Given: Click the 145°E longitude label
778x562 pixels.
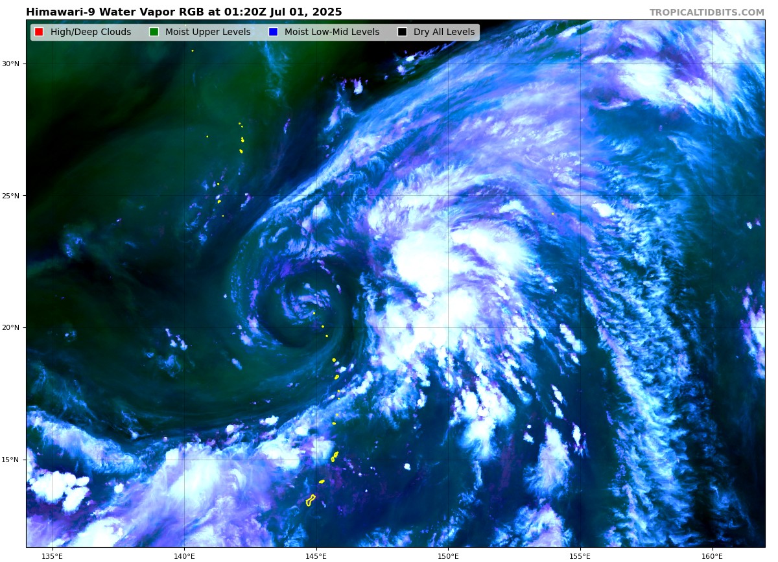Looking at the screenshot, I should (316, 556).
